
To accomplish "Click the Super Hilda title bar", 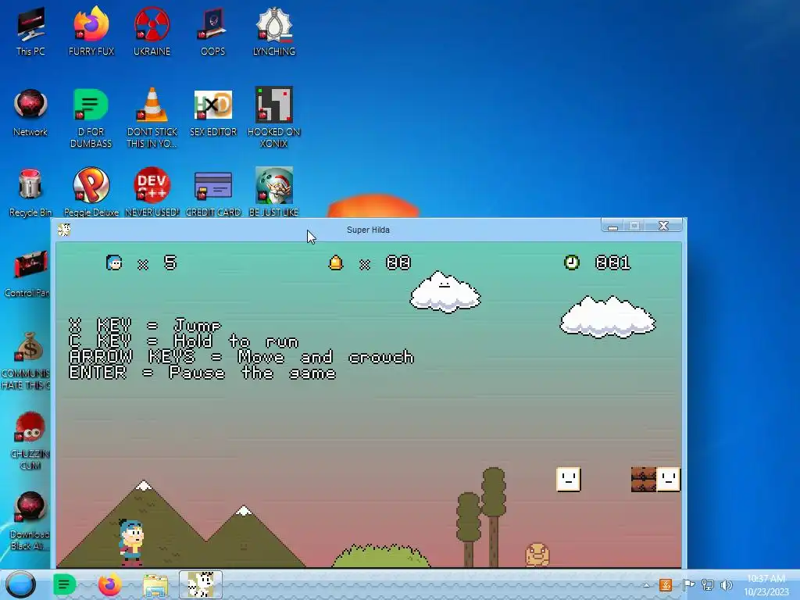I will coord(368,230).
